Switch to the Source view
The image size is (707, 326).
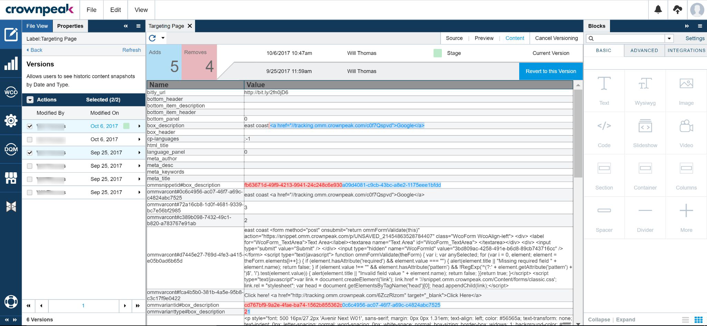coord(454,38)
